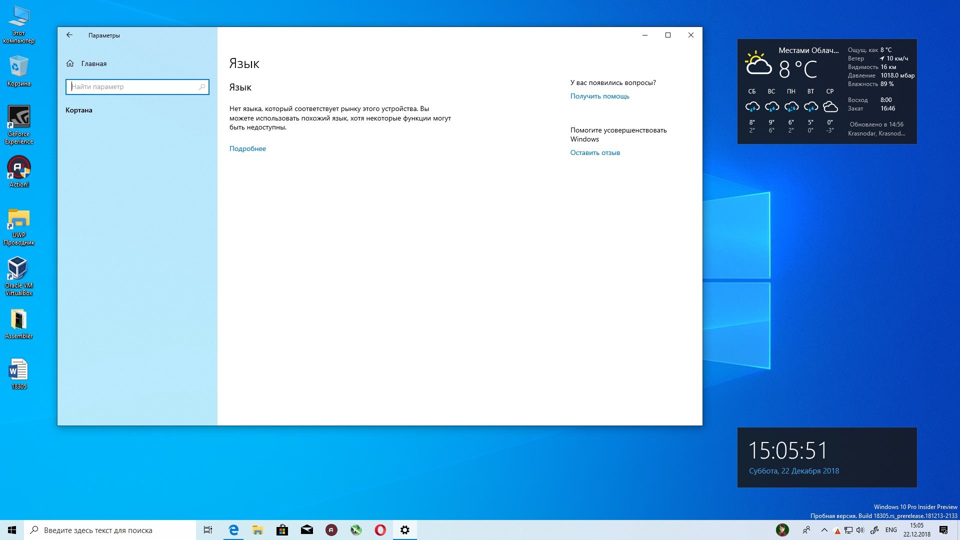The height and width of the screenshot is (540, 960).
Task: Open Microsoft Edge from the taskbar
Action: [x=233, y=530]
